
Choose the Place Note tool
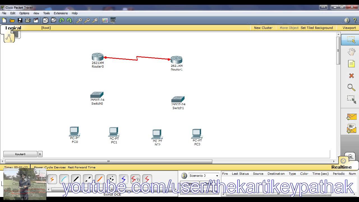[x=351, y=64]
